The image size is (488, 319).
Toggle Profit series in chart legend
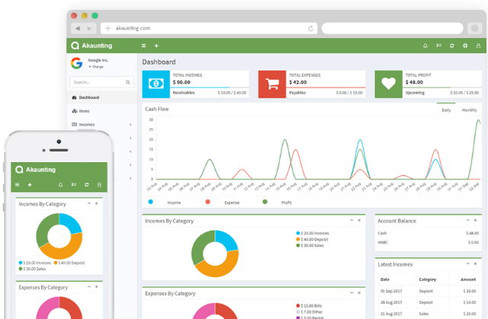(277, 203)
